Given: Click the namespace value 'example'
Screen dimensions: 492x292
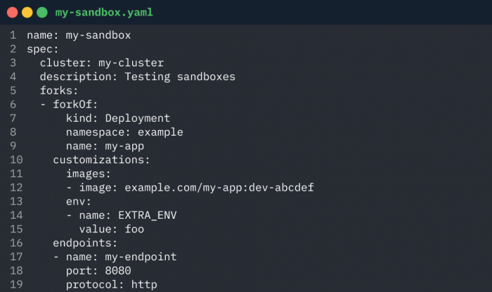Looking at the screenshot, I should pyautogui.click(x=160, y=132).
